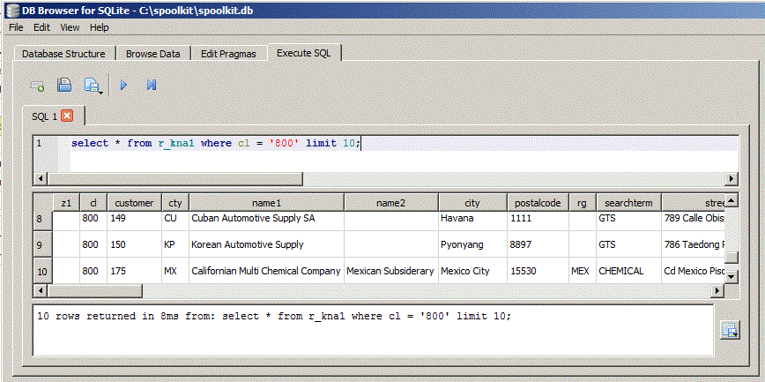
Task: Click the postalcode column header
Action: click(538, 203)
